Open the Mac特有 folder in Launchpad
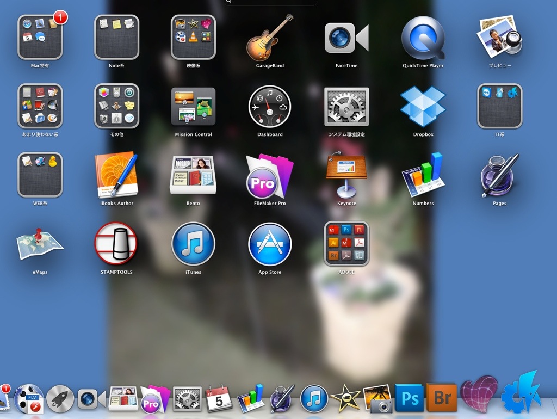The height and width of the screenshot is (419, 557). [x=40, y=37]
